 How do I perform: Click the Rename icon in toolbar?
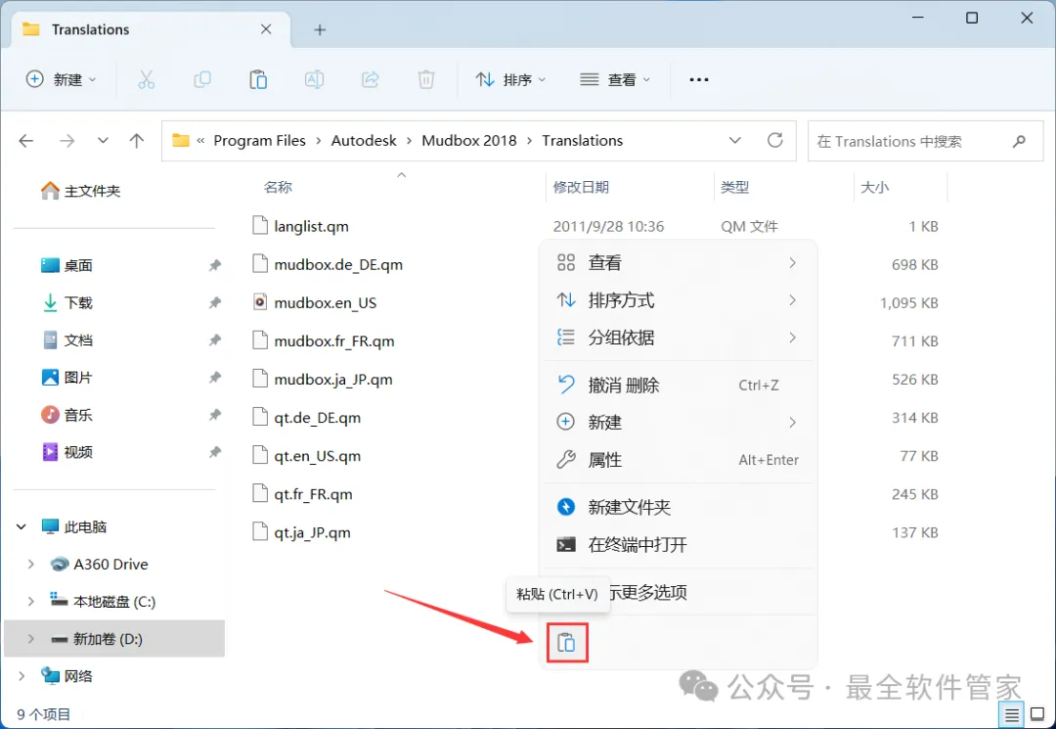[x=314, y=79]
